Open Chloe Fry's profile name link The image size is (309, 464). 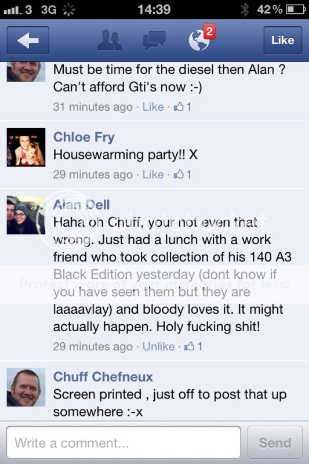(x=83, y=137)
